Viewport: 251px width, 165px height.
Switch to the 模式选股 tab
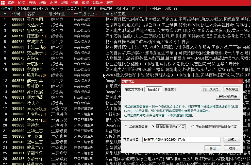(x=106, y=8)
